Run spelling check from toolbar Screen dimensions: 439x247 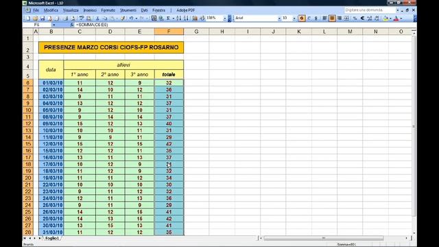[x=82, y=19]
